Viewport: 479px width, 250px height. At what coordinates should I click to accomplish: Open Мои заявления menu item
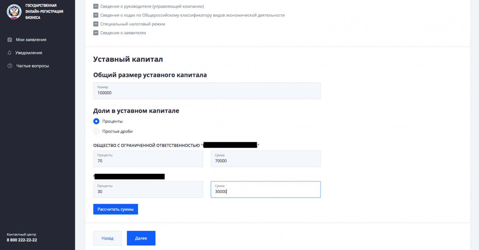(x=31, y=40)
